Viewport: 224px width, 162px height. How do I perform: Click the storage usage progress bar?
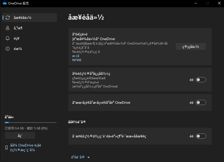pos(30,122)
